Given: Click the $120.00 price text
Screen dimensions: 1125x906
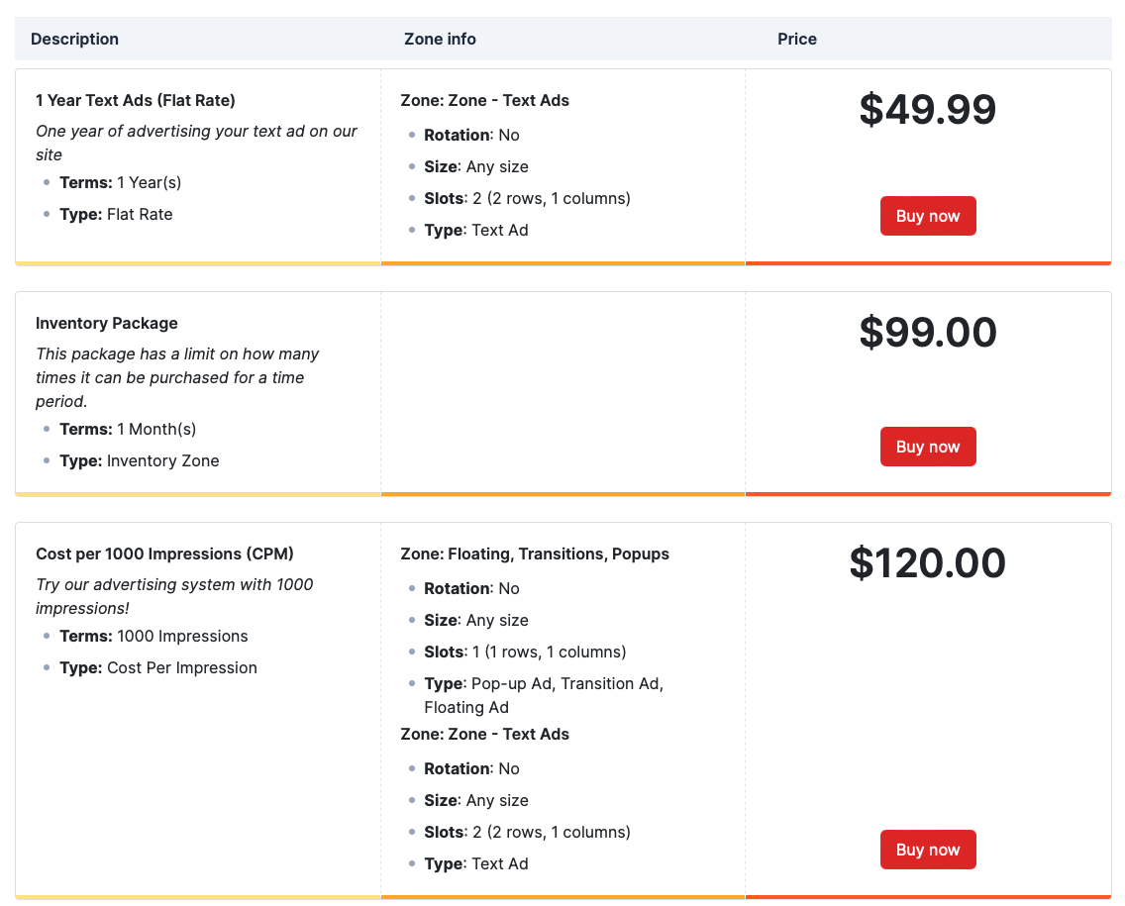Looking at the screenshot, I should 928,562.
